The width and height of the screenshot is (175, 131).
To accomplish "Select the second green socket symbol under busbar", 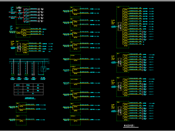I will pos(26,75).
